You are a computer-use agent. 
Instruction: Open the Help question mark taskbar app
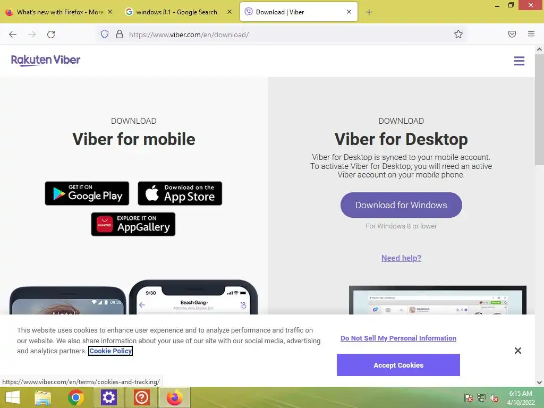[141, 397]
